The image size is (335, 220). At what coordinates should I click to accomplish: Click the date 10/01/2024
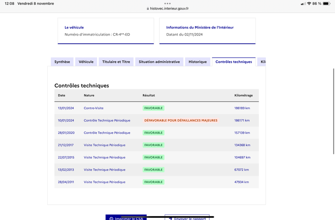[x=66, y=120]
